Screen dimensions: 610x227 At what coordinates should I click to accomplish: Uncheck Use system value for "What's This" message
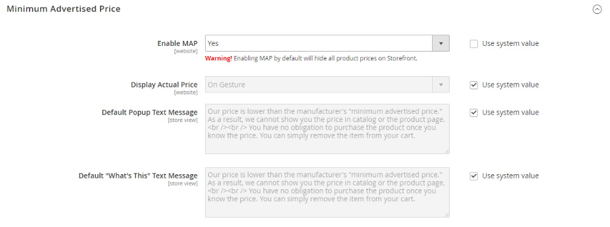[x=474, y=176]
